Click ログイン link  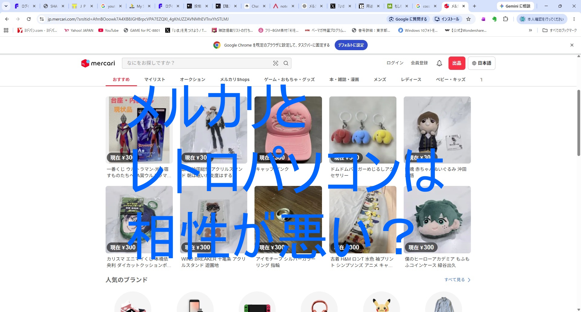click(395, 63)
